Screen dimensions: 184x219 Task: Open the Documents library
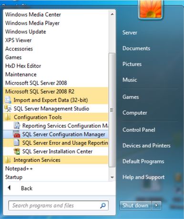136,49
